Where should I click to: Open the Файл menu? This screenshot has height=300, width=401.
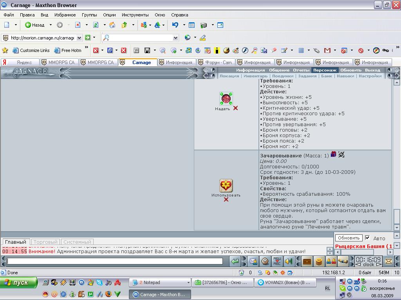[x=9, y=15]
